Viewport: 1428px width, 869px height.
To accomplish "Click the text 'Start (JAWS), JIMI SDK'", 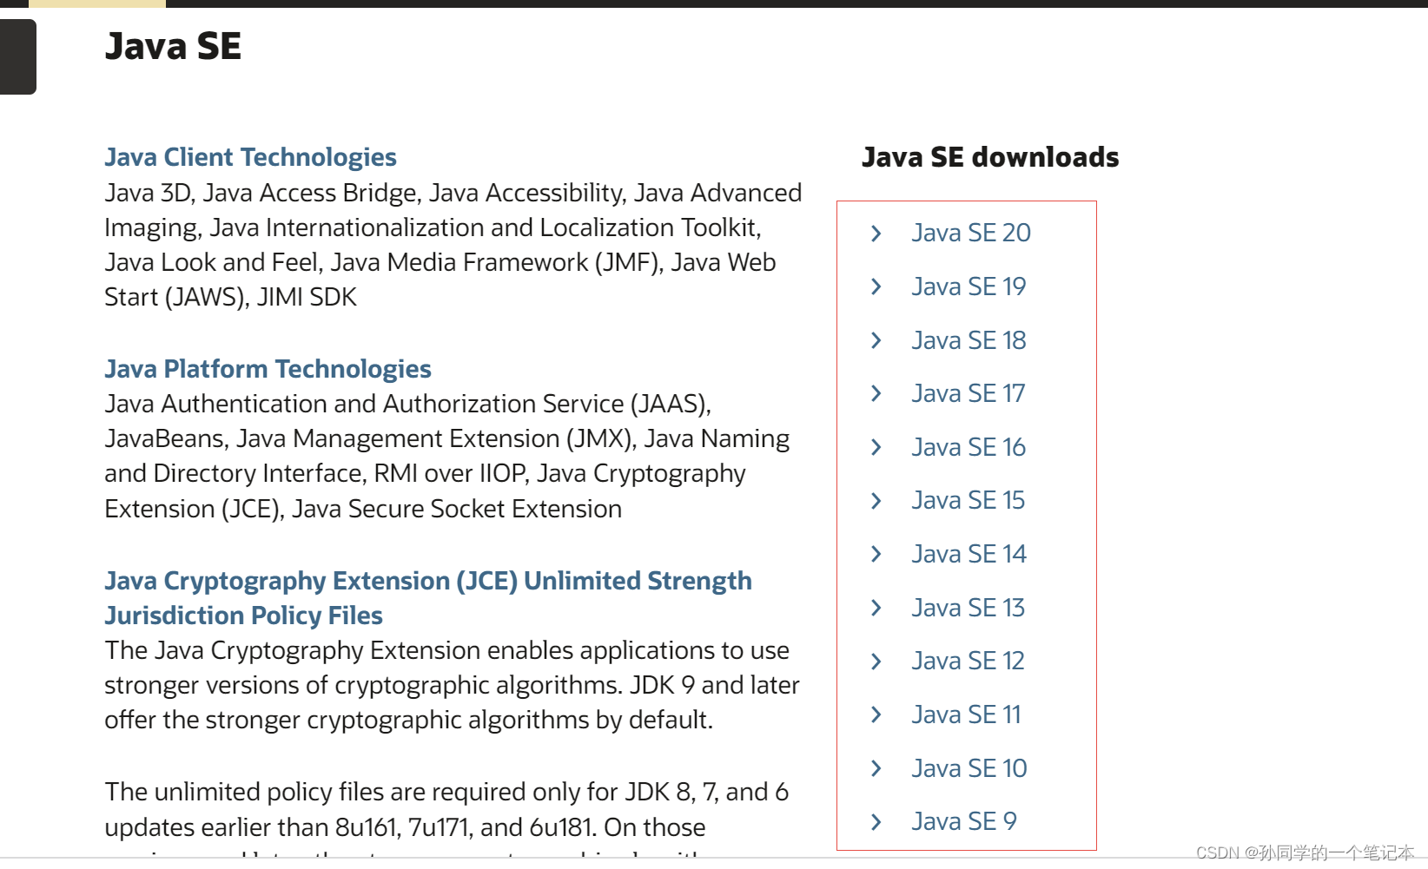I will [x=230, y=297].
